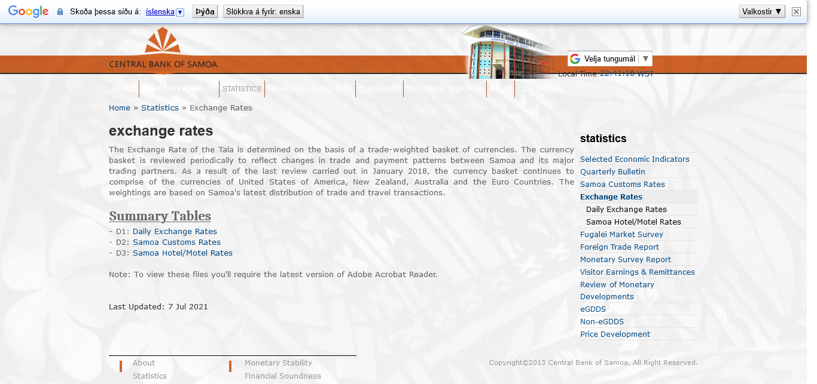Go to Home via the breadcrumb
817x384 pixels.
click(x=120, y=108)
